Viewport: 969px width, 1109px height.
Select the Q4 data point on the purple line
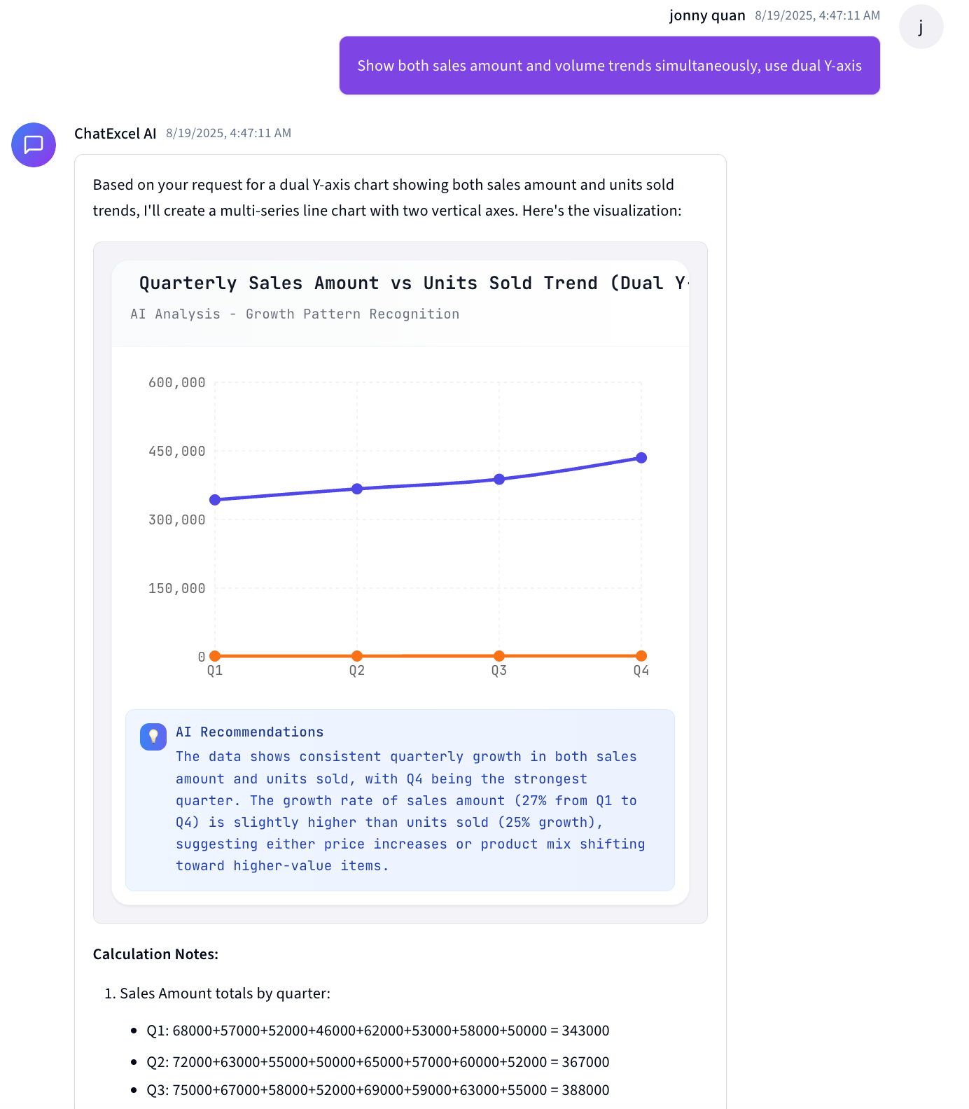point(642,457)
